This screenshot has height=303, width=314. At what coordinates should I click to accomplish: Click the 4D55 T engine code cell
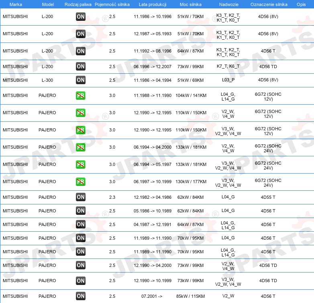268,197
